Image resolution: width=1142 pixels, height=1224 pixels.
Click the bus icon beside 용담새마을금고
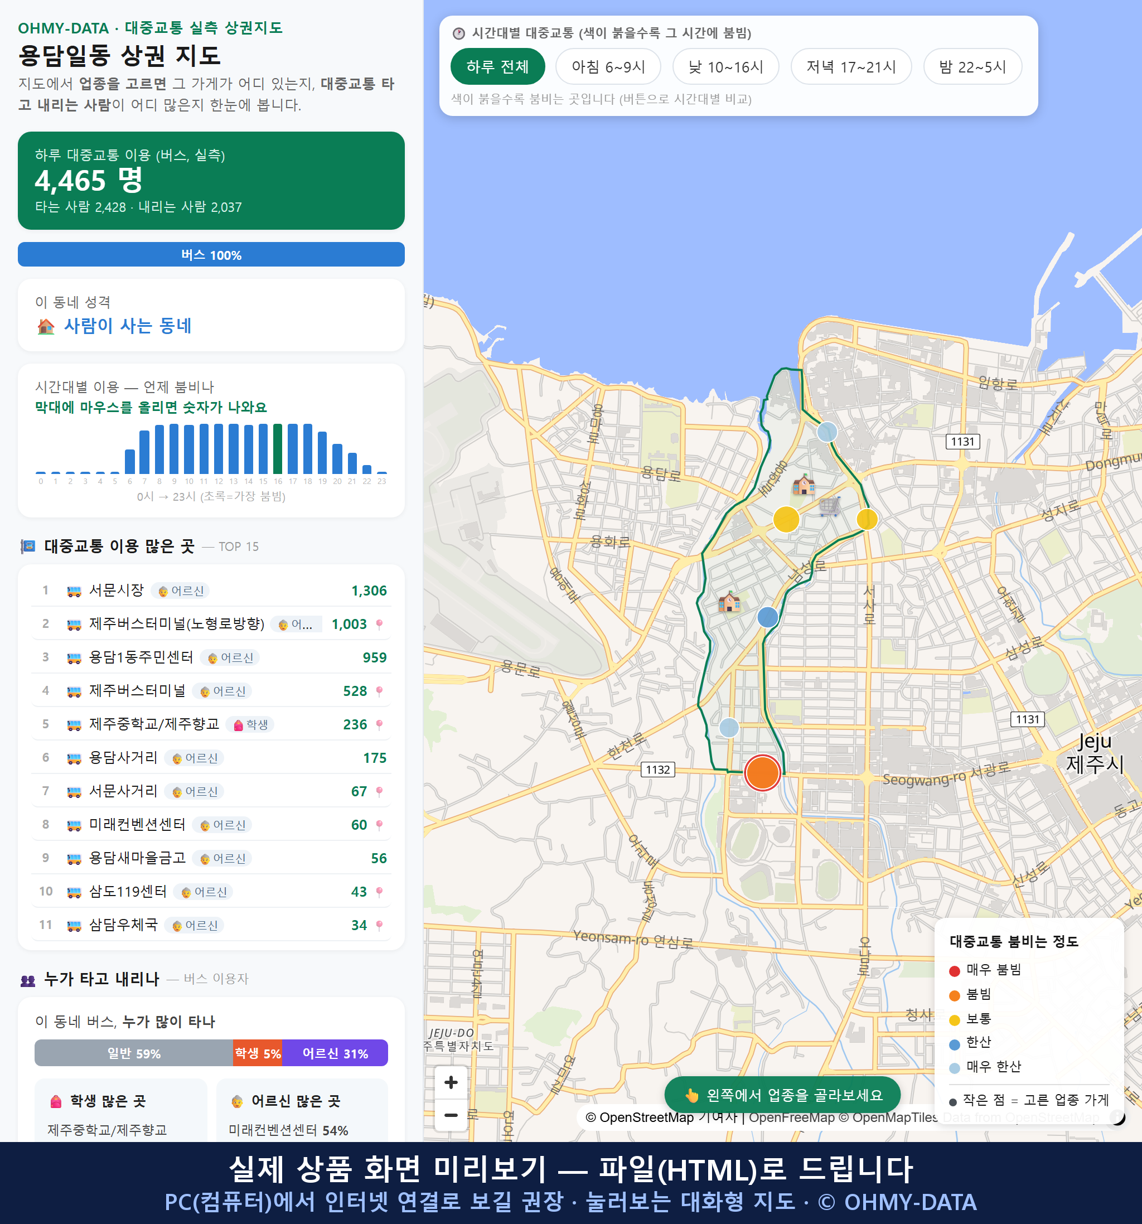point(74,859)
